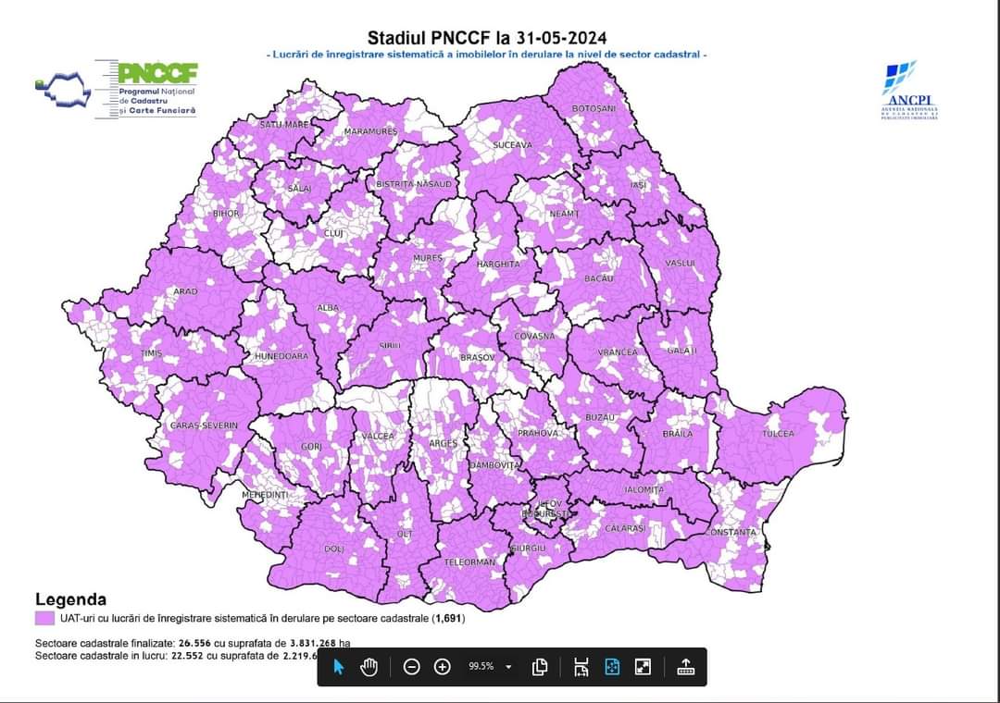Open the page display copy-pages icon
The image size is (1000, 703).
[x=539, y=667]
